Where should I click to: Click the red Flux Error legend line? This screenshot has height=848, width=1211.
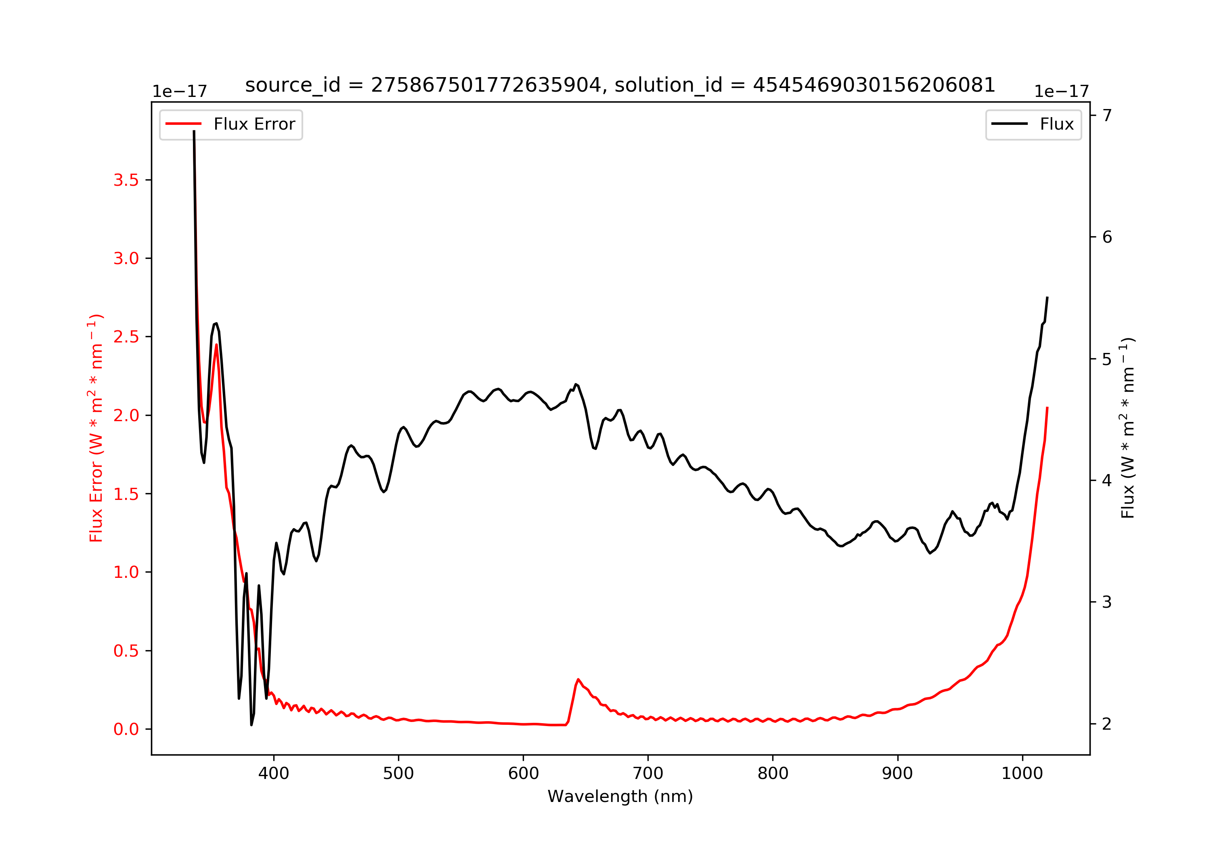coord(184,124)
